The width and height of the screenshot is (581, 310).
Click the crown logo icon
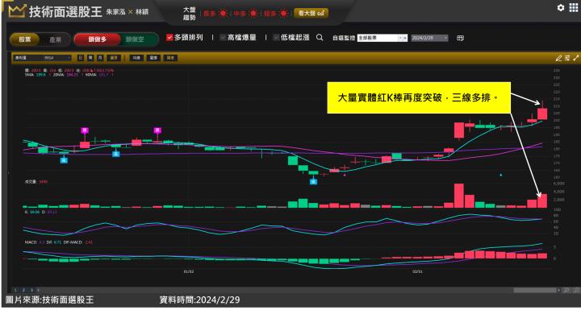point(16,11)
